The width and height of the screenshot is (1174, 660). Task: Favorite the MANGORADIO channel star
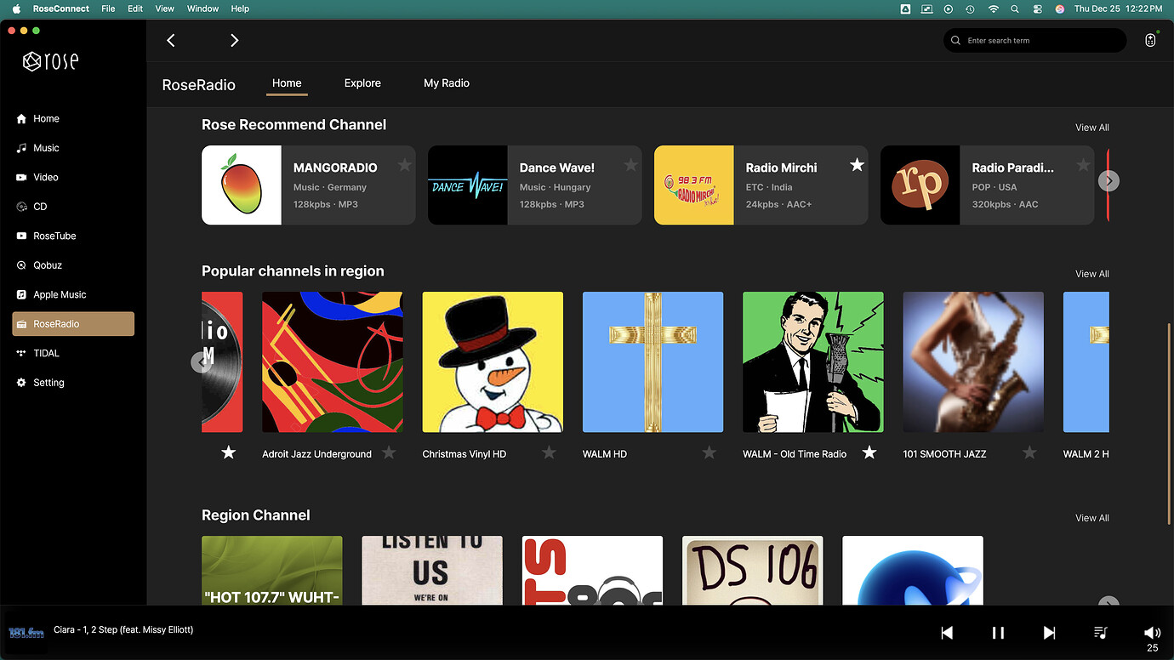[x=404, y=165]
